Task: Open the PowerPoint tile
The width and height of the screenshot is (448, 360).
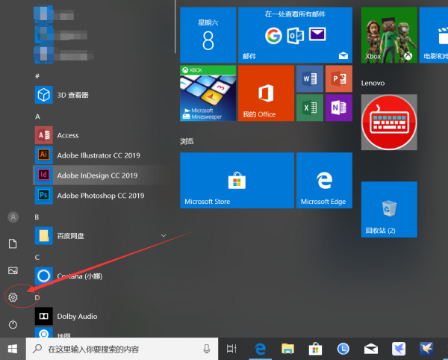Action: (339, 78)
